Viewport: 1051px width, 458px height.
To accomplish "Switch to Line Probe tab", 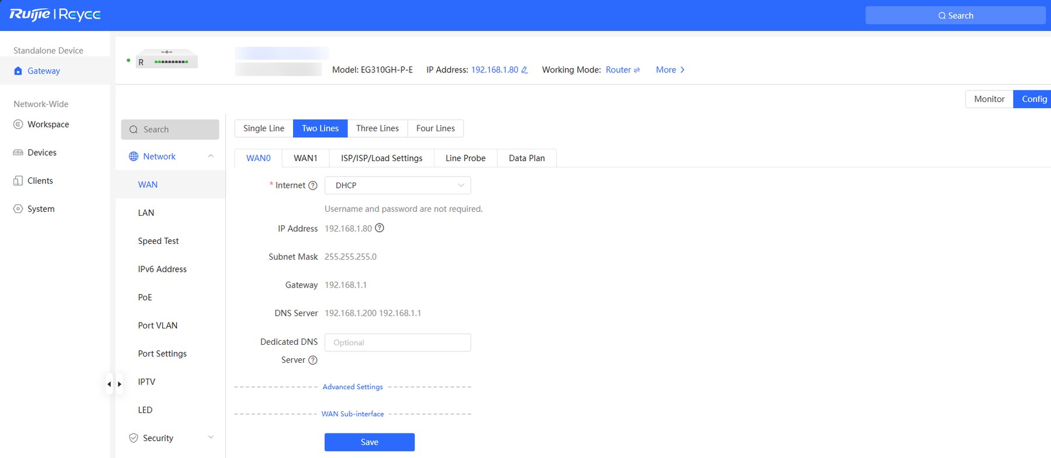I will click(465, 158).
